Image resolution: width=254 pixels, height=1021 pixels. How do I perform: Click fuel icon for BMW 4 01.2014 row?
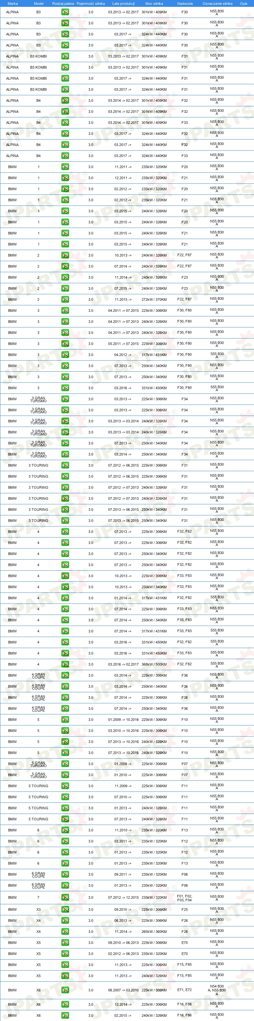65,598
